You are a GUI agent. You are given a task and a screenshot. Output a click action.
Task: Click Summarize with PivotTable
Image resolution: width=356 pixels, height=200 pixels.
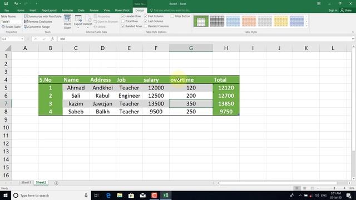pyautogui.click(x=43, y=16)
